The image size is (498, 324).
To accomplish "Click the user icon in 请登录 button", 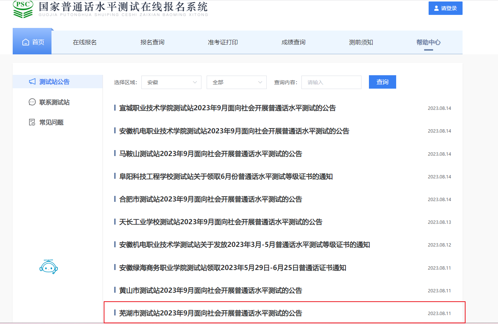I will (436, 8).
